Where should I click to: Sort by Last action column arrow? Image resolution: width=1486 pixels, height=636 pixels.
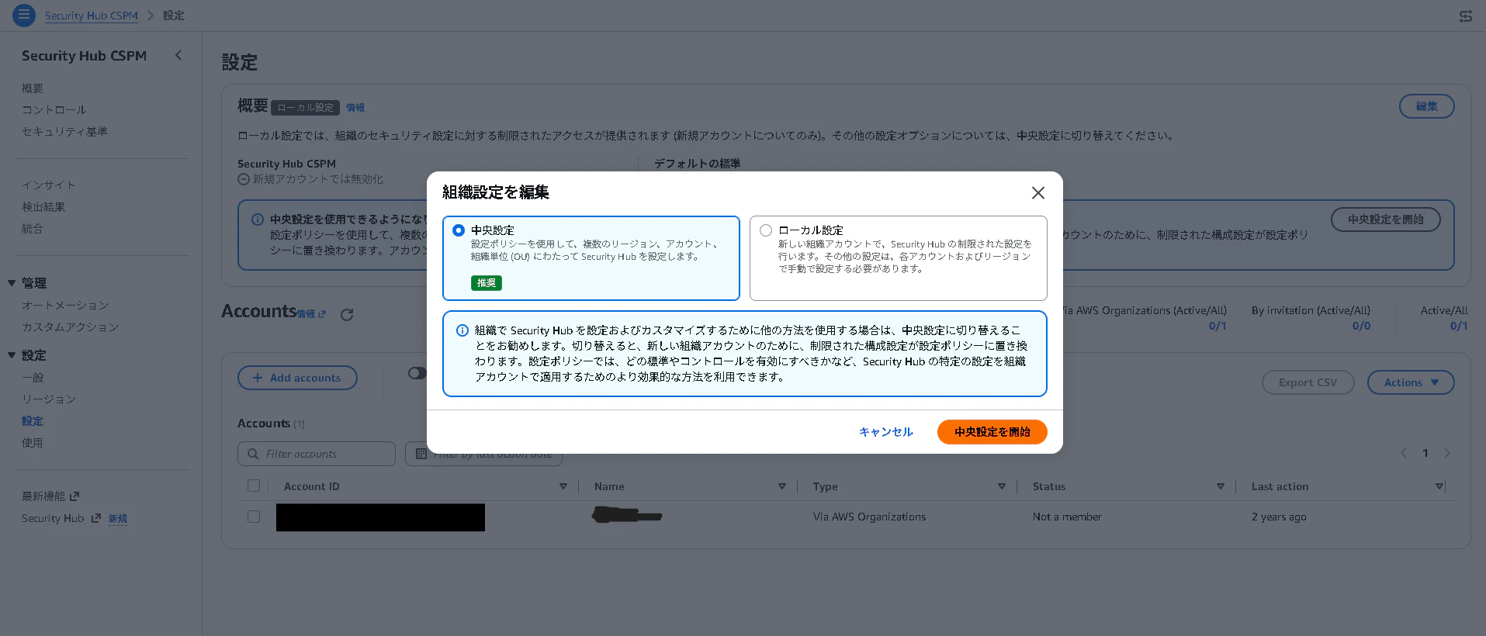point(1439,486)
